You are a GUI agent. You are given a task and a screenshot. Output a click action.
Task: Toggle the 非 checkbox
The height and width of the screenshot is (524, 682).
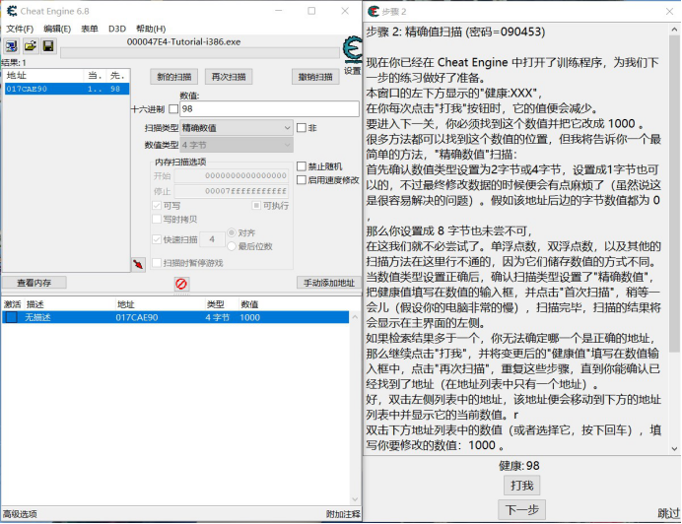coord(302,128)
